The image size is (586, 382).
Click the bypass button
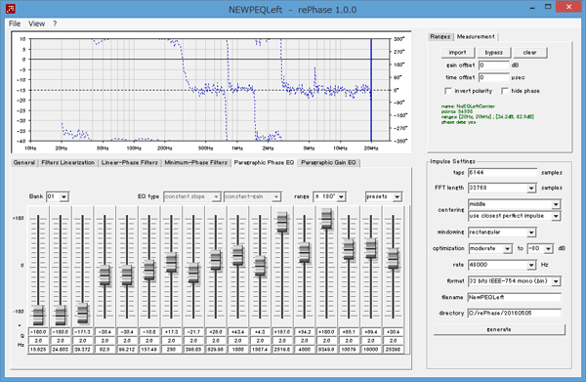pos(493,53)
